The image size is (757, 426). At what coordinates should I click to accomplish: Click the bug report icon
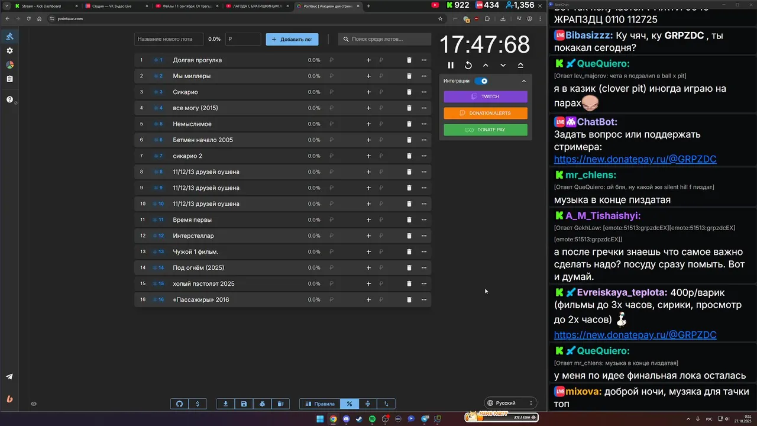262,404
